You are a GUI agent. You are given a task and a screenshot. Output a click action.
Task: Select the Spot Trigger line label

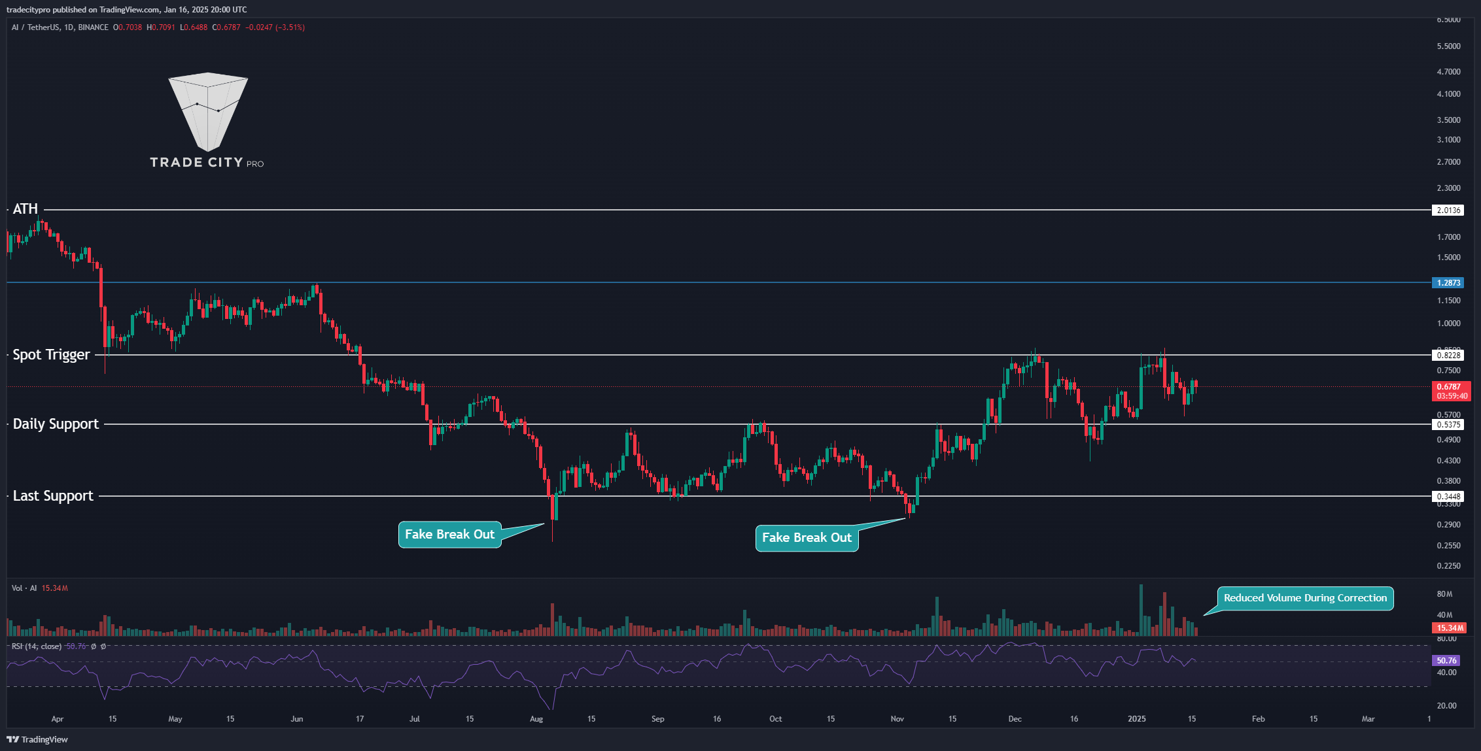(52, 355)
